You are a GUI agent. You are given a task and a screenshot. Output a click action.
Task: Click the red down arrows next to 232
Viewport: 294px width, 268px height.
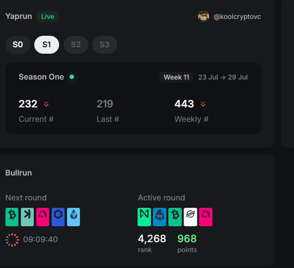tap(46, 104)
